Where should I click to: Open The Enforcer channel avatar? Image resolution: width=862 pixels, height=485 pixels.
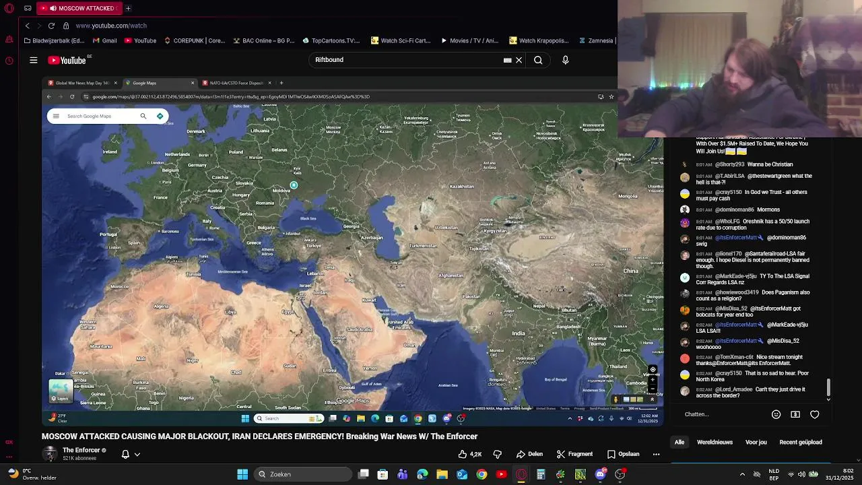(x=50, y=453)
